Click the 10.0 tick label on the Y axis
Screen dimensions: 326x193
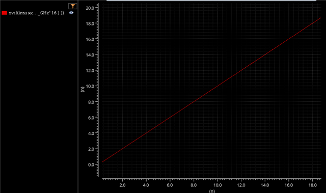click(x=90, y=86)
